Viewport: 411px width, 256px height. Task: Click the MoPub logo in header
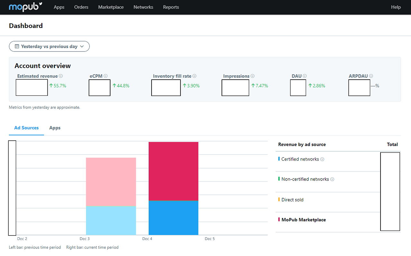26,7
